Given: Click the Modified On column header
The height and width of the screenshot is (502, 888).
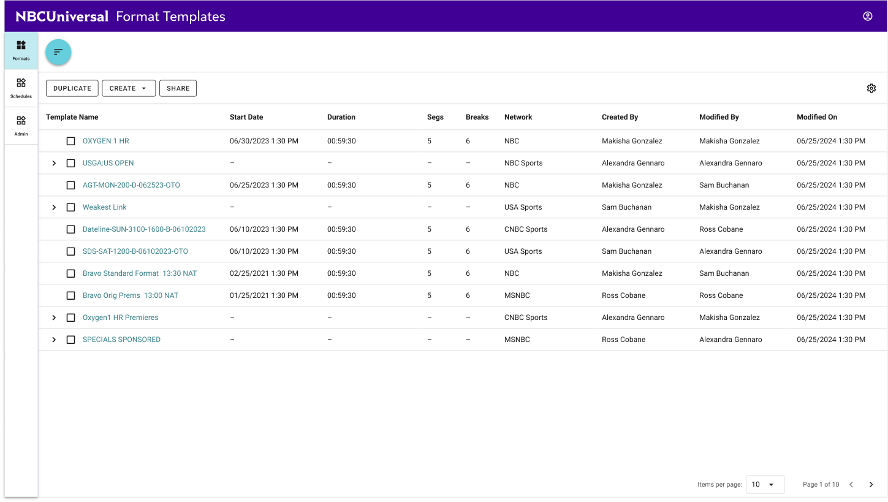Looking at the screenshot, I should pyautogui.click(x=817, y=117).
